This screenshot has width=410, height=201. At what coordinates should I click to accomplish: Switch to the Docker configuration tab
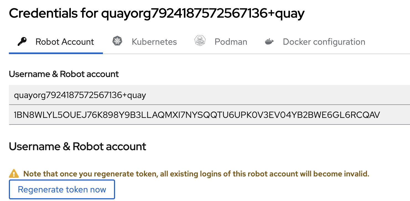coord(324,42)
